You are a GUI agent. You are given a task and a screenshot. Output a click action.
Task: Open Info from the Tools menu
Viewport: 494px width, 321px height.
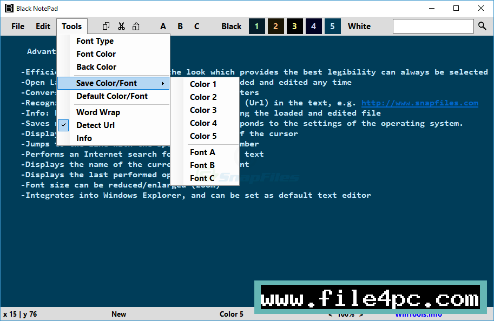pyautogui.click(x=114, y=138)
